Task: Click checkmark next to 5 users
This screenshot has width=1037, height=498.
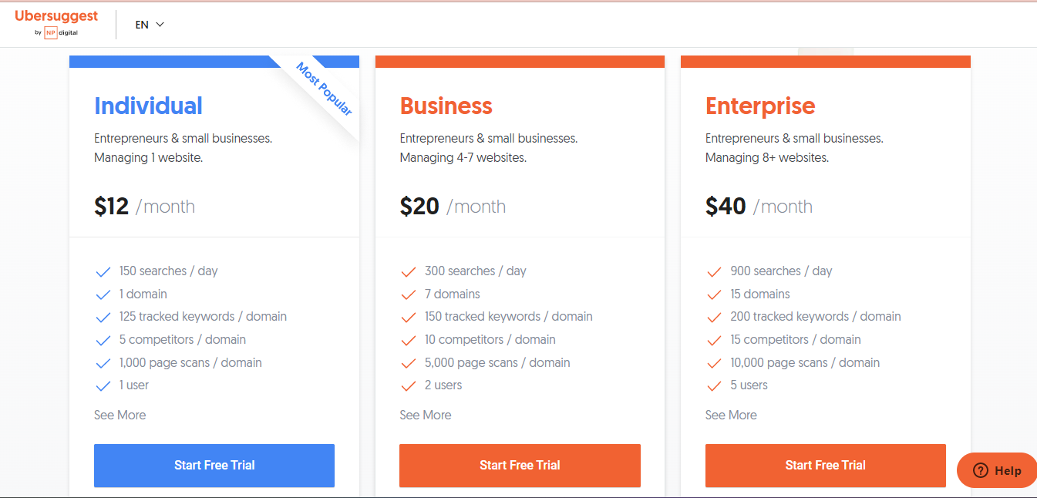Action: coord(714,385)
